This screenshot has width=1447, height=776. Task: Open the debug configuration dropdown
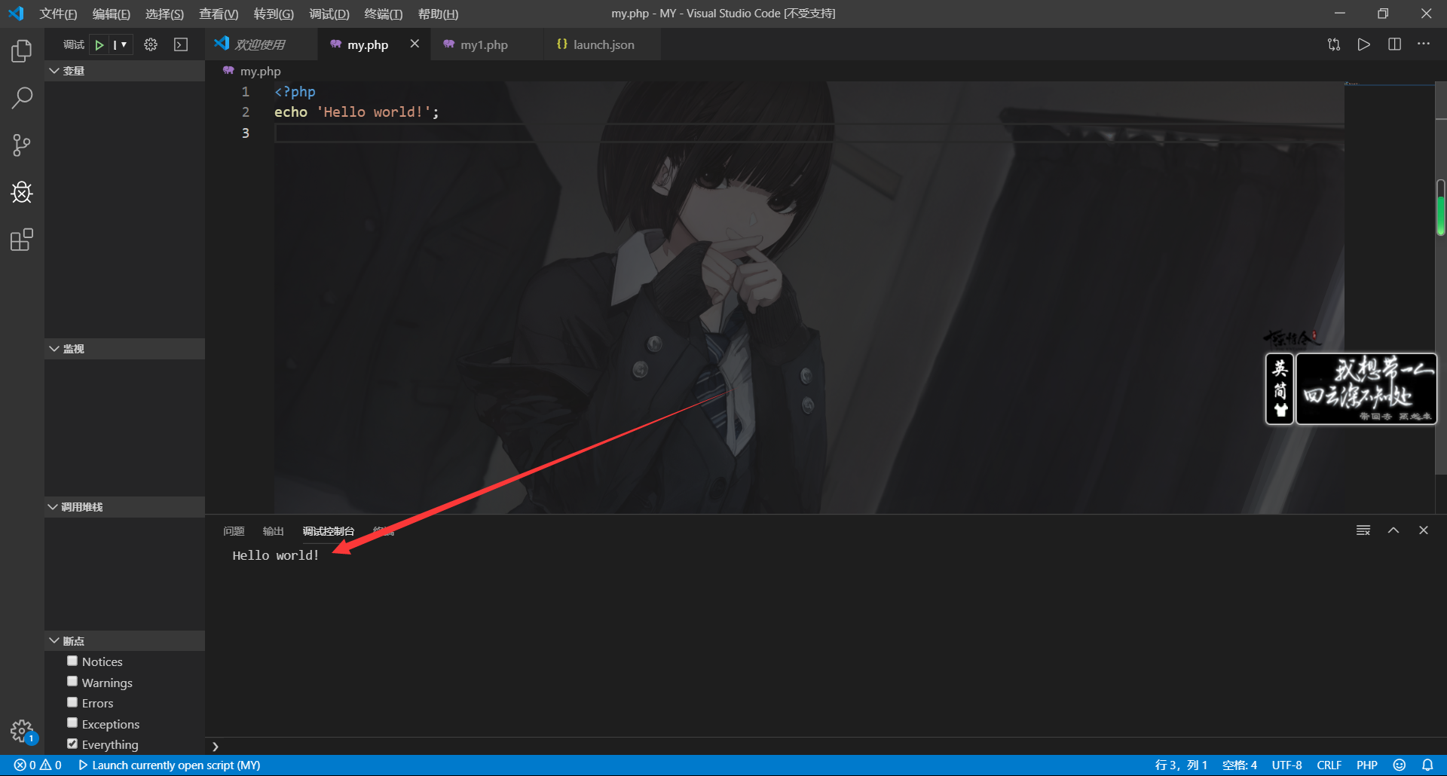pos(121,45)
